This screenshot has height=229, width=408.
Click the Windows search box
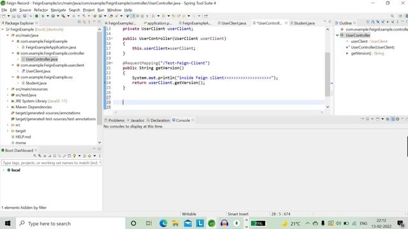[71, 223]
